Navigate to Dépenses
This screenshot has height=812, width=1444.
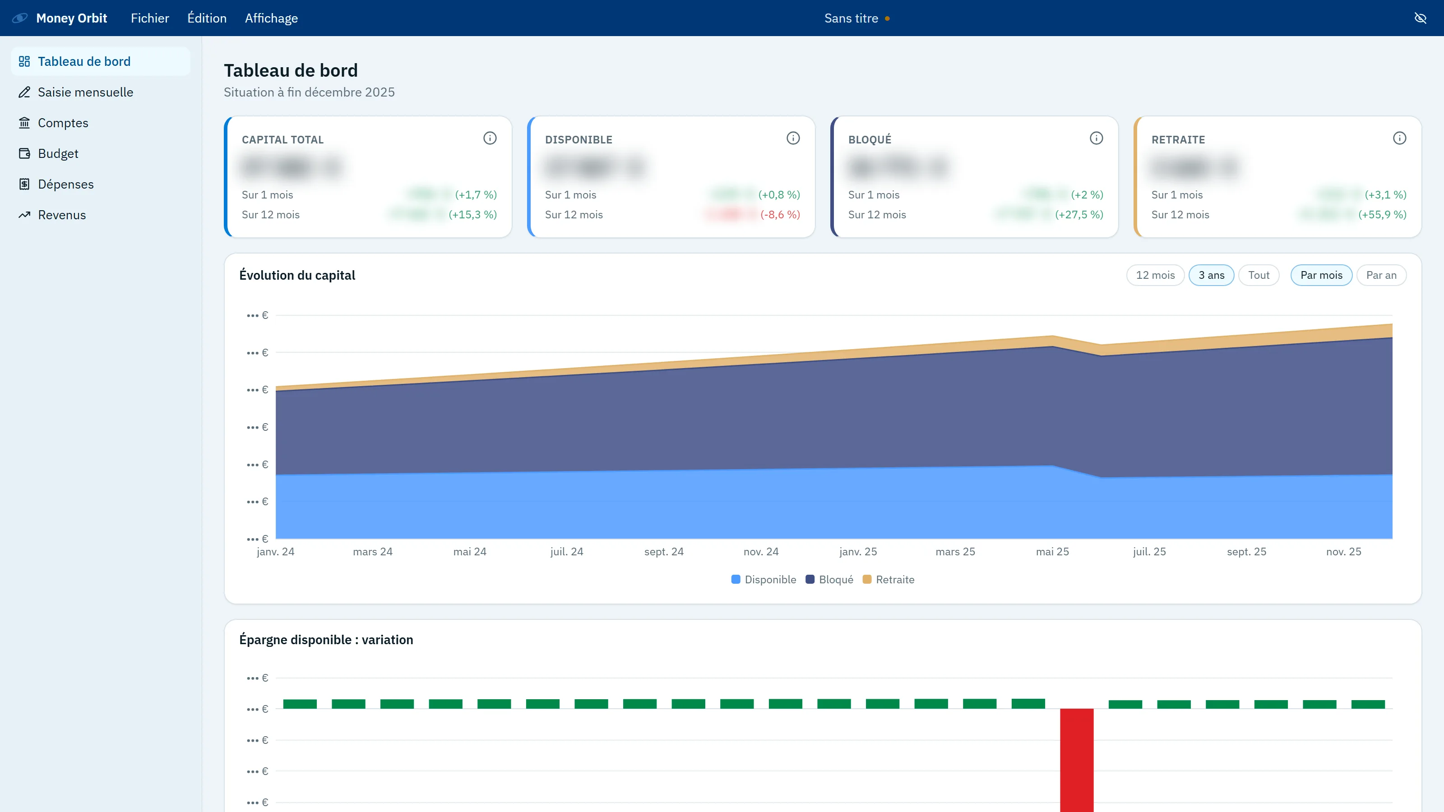pyautogui.click(x=100, y=184)
